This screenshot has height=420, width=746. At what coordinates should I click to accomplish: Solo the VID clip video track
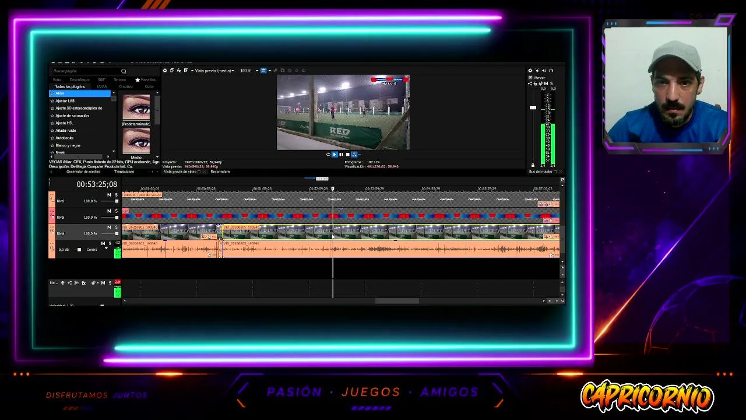coord(116,227)
